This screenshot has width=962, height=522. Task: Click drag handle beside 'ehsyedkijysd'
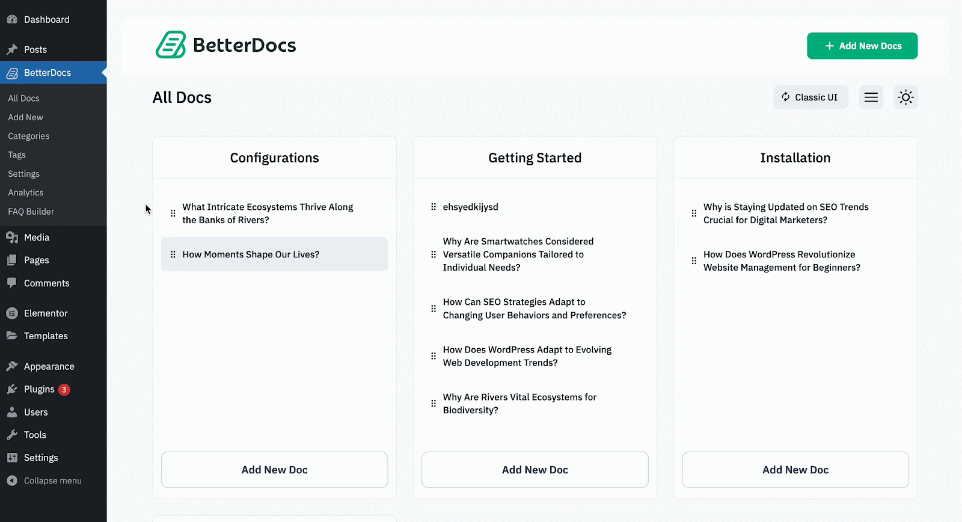pos(434,207)
